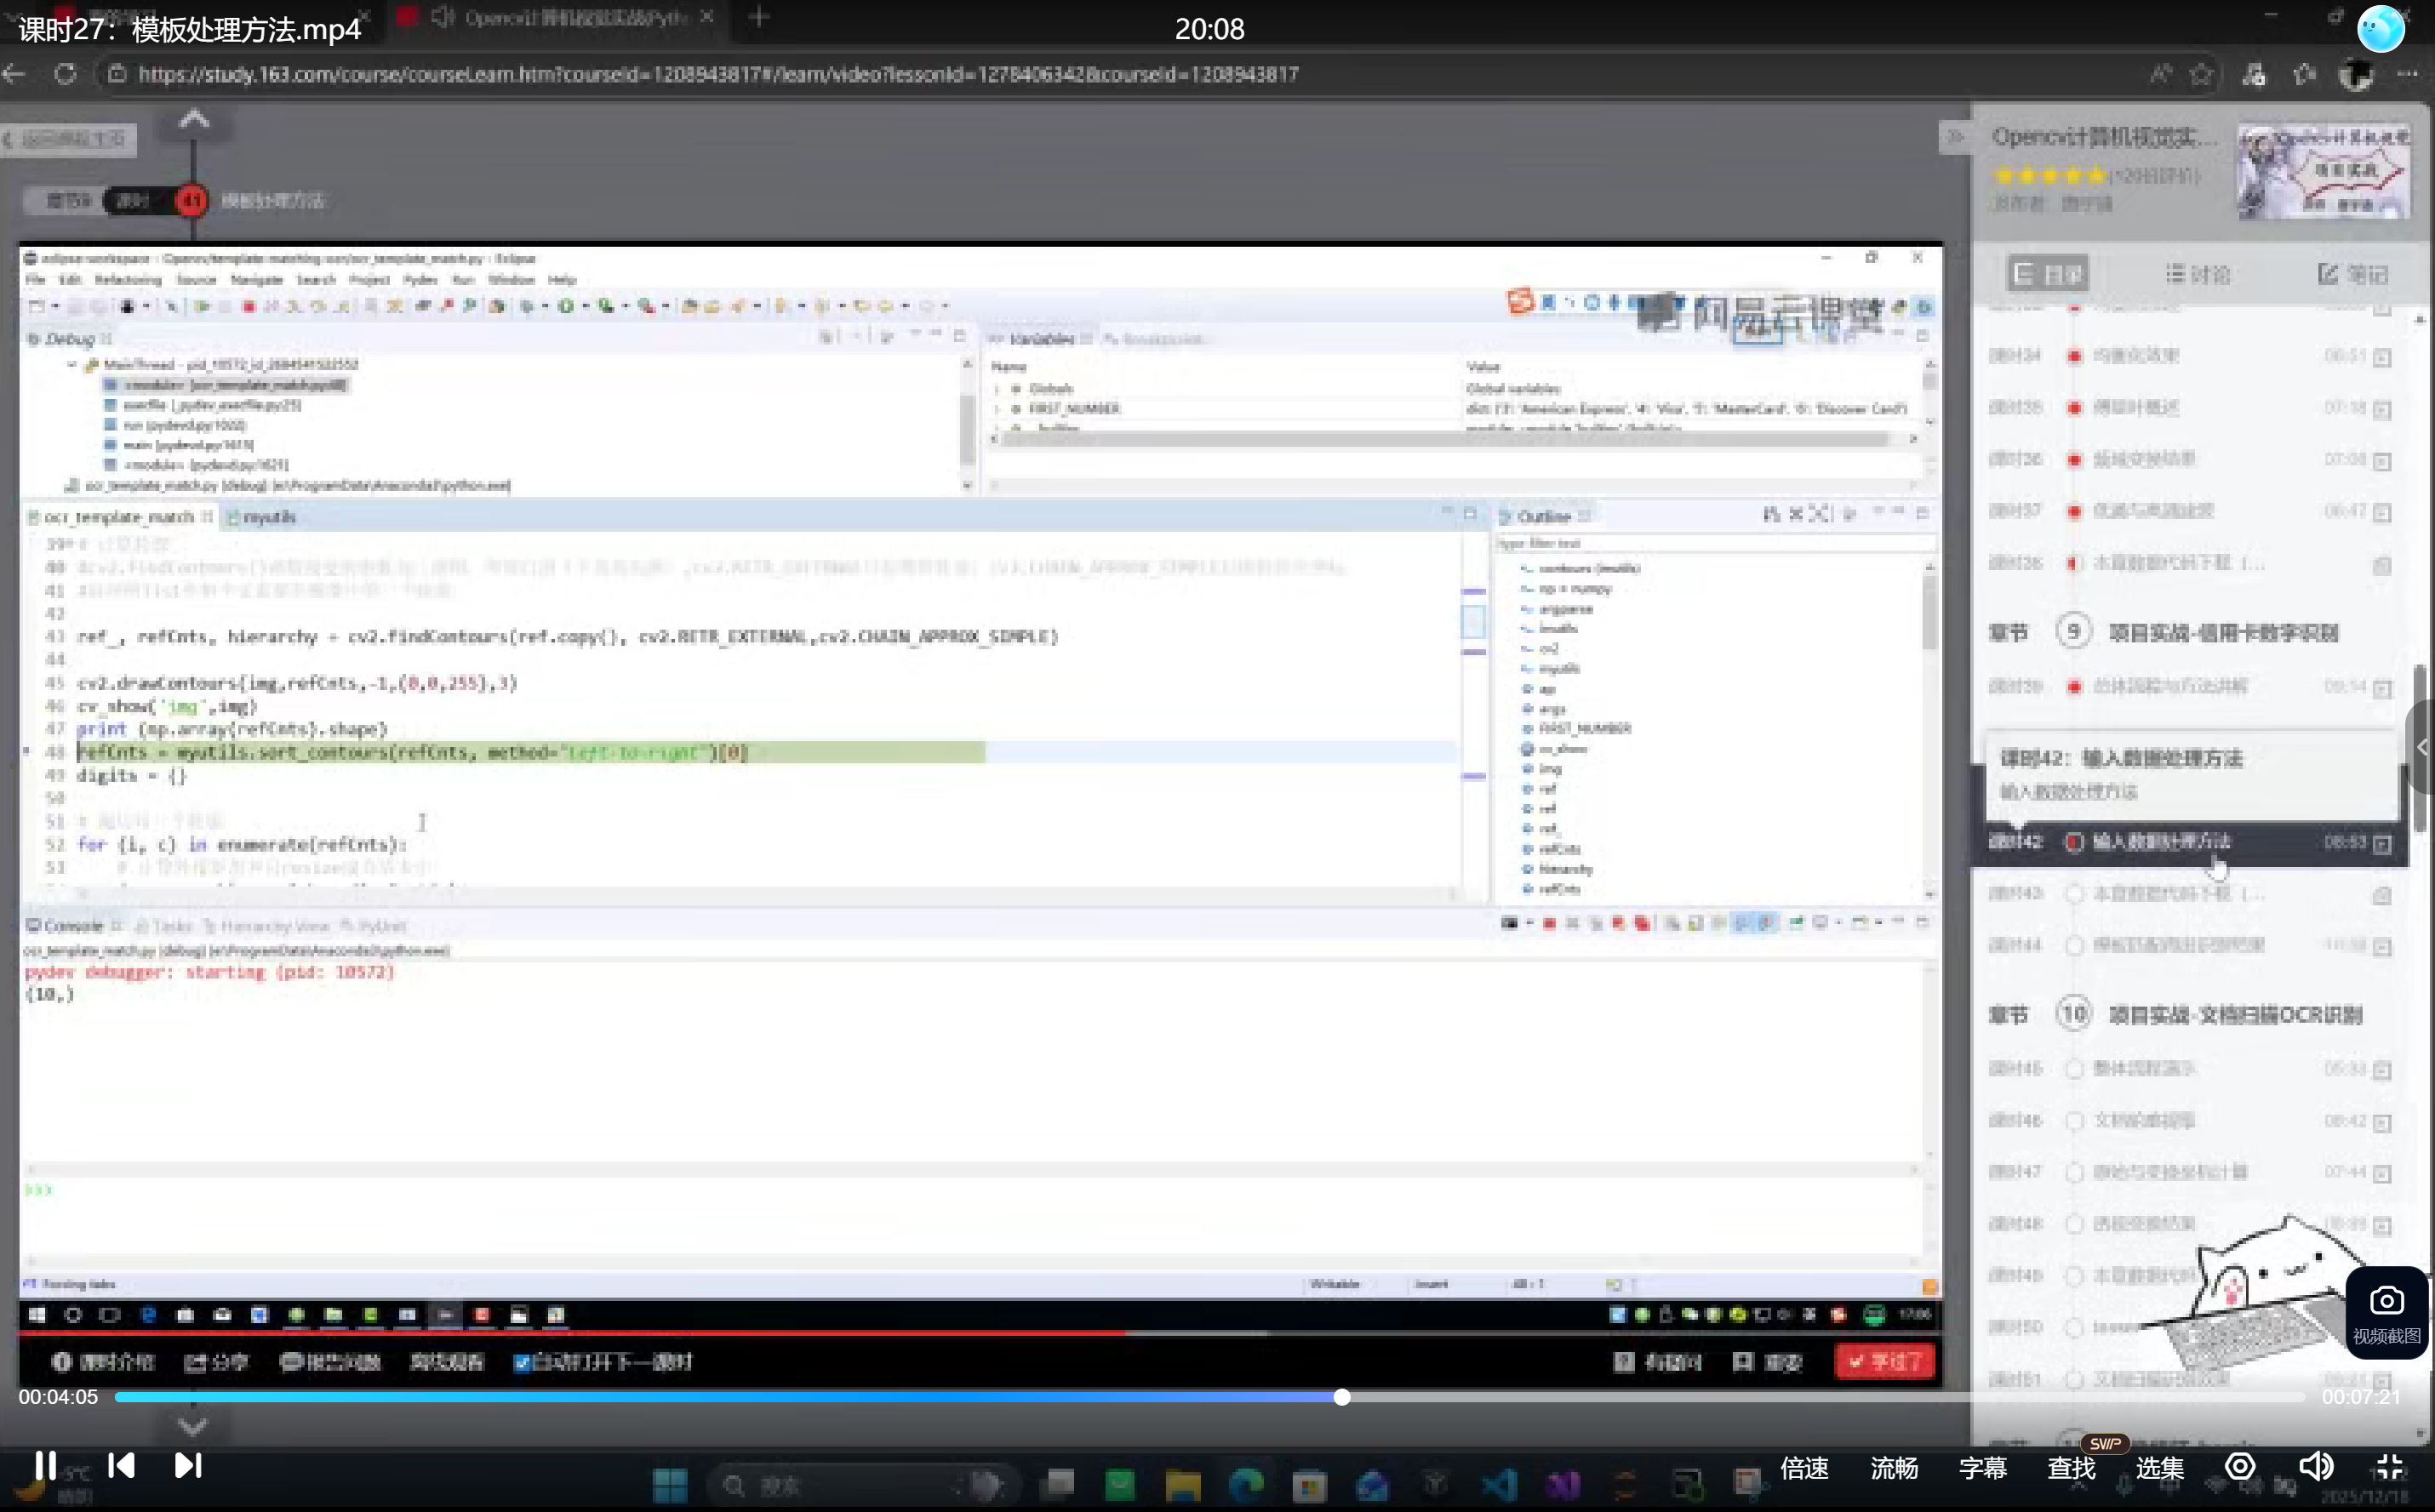Expand the Globals variable row
The image size is (2435, 1512).
click(996, 389)
